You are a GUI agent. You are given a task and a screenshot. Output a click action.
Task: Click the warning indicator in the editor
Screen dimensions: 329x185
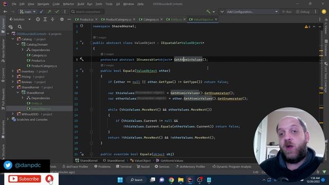click(307, 27)
